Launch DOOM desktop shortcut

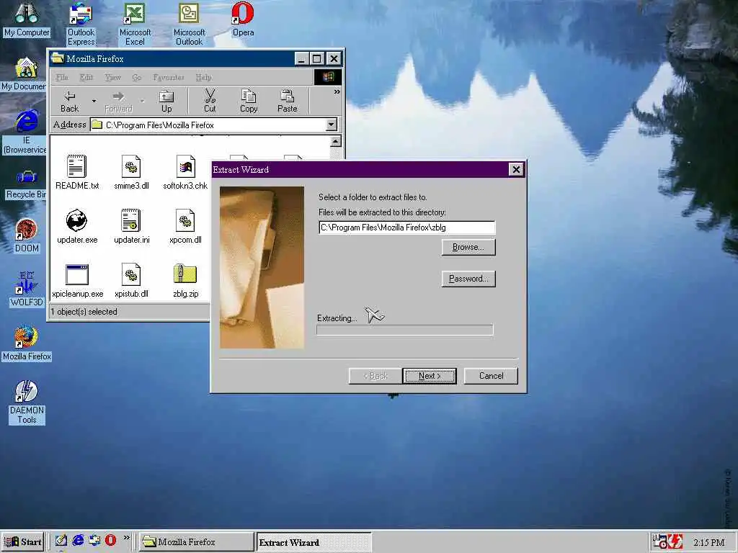[x=27, y=235]
